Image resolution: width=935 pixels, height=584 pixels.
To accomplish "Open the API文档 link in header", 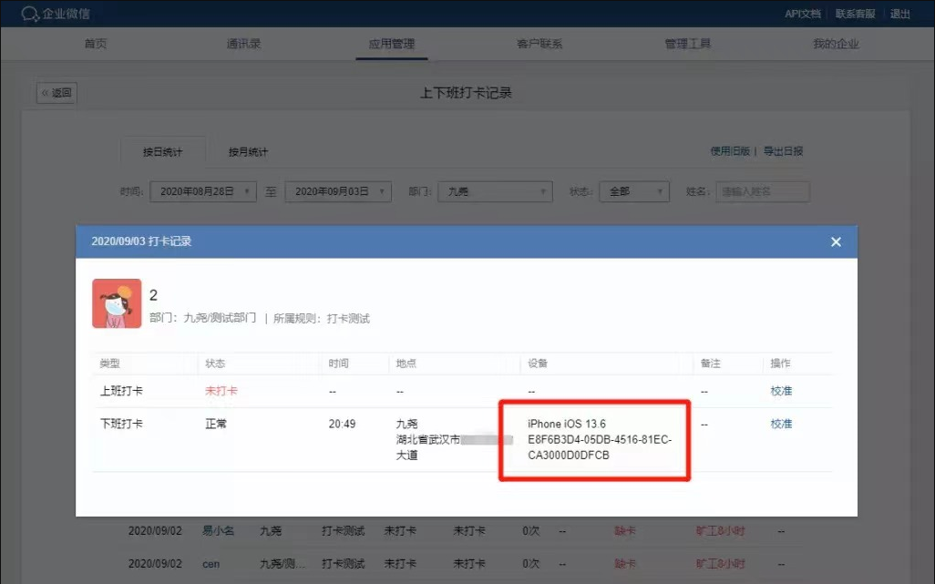I will click(x=802, y=14).
